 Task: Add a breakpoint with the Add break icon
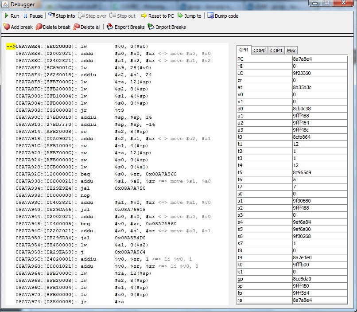tap(7, 27)
